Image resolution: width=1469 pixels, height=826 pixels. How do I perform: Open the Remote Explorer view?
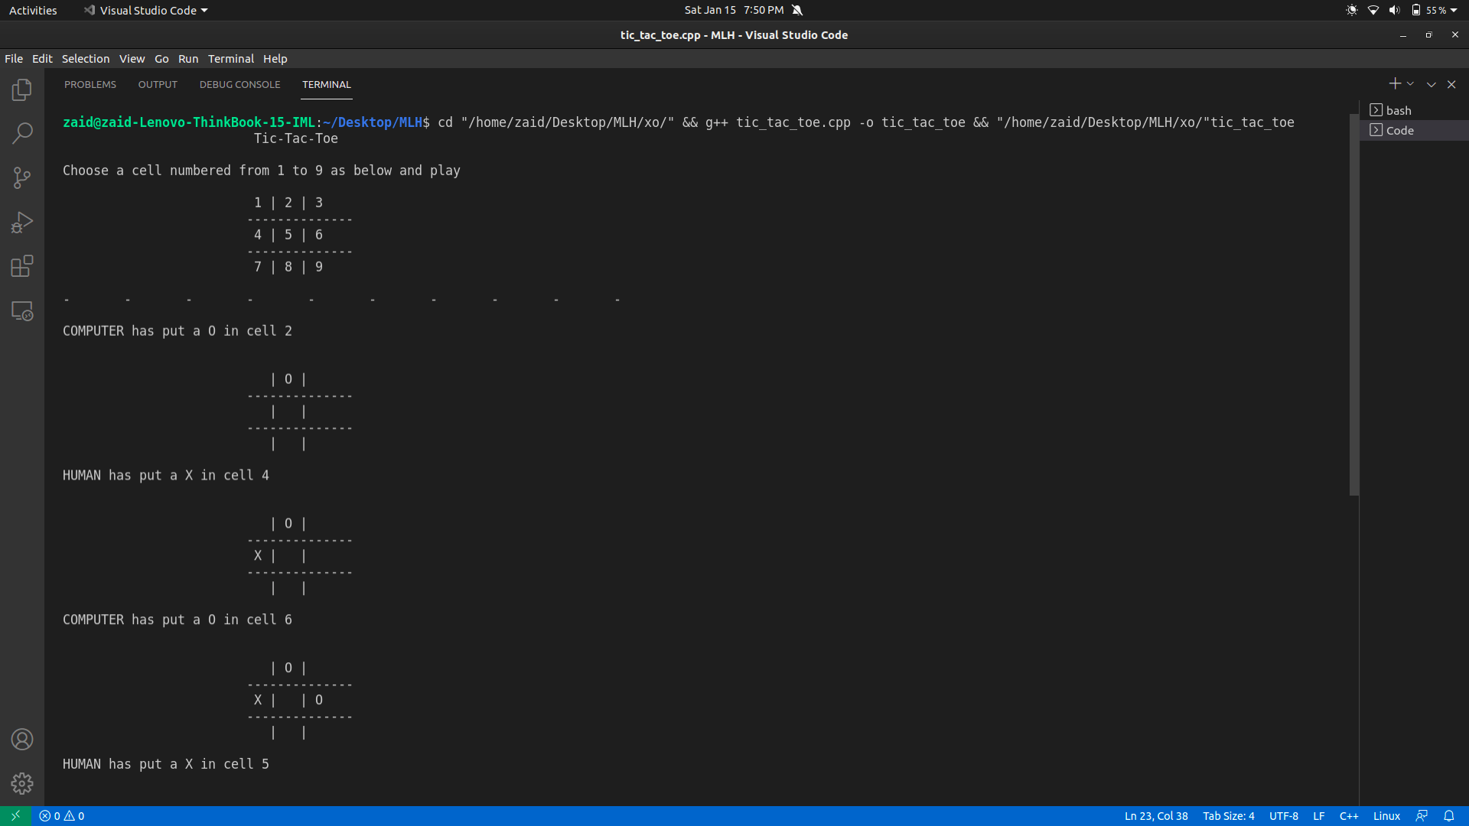[x=22, y=311]
